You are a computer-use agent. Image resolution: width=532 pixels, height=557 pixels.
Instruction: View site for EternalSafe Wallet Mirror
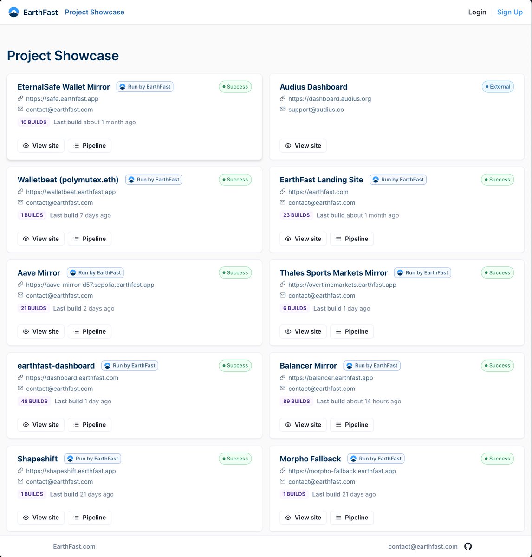41,146
